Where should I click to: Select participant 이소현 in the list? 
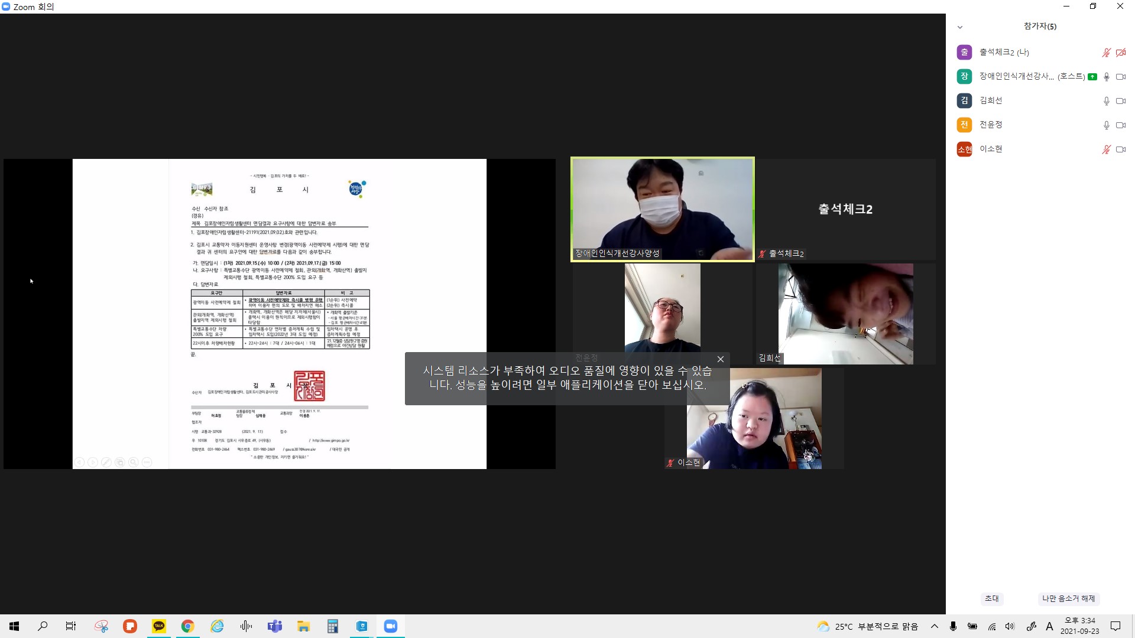pyautogui.click(x=1040, y=149)
